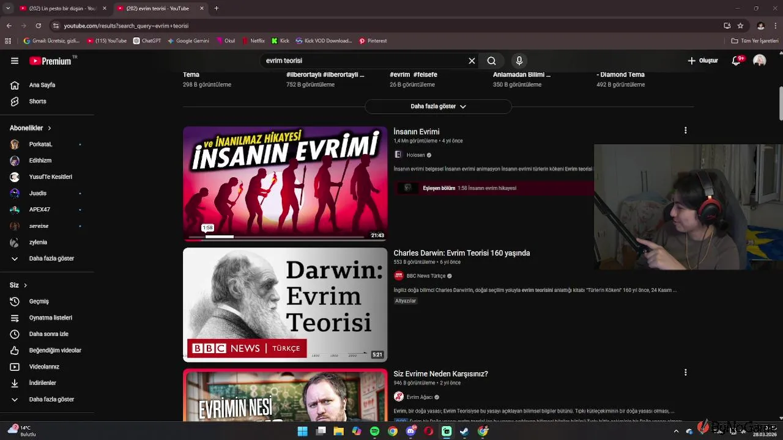The image size is (783, 440).
Task: Reload the page with refresh button
Action: pos(38,26)
